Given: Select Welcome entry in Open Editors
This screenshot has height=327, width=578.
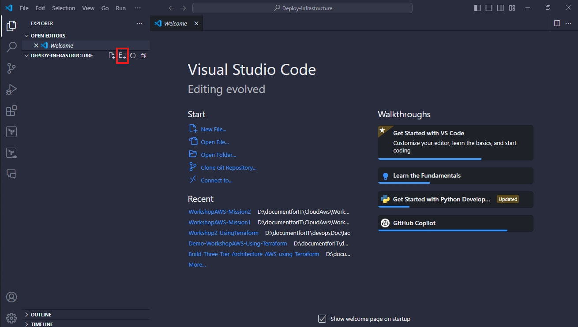Looking at the screenshot, I should tap(86, 45).
